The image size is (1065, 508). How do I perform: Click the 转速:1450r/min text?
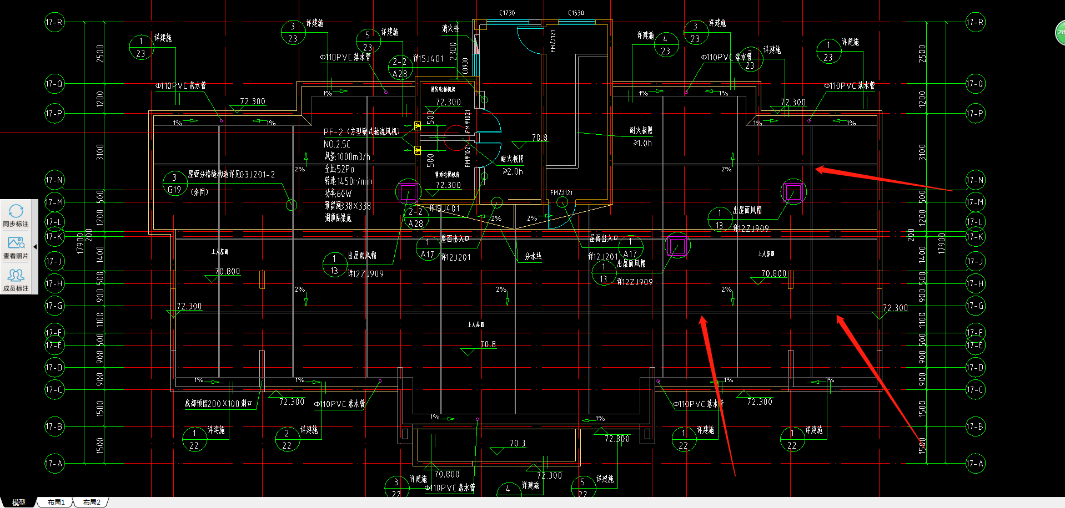click(x=349, y=181)
